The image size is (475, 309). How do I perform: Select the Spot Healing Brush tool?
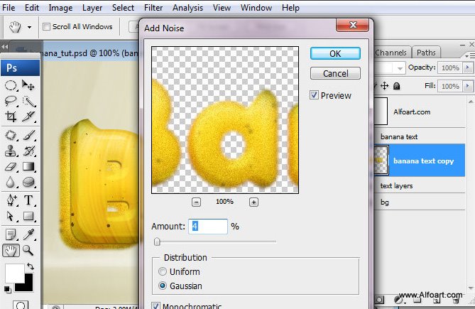11,136
